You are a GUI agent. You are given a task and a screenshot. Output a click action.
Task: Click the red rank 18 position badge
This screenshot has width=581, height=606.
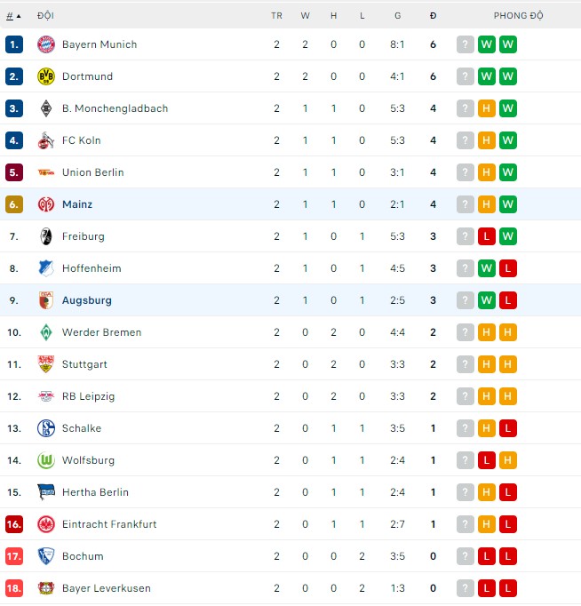pyautogui.click(x=14, y=588)
